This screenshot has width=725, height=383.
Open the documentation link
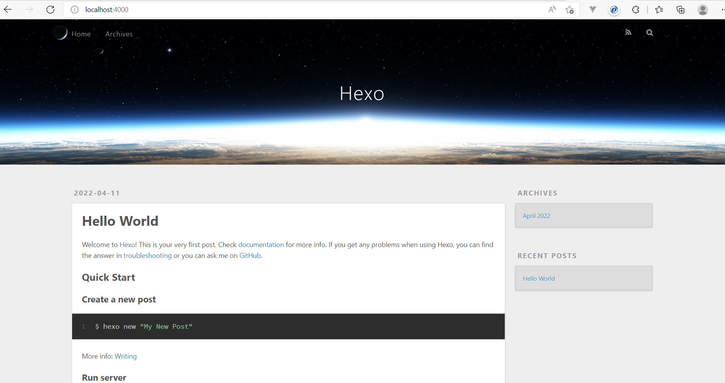(261, 245)
